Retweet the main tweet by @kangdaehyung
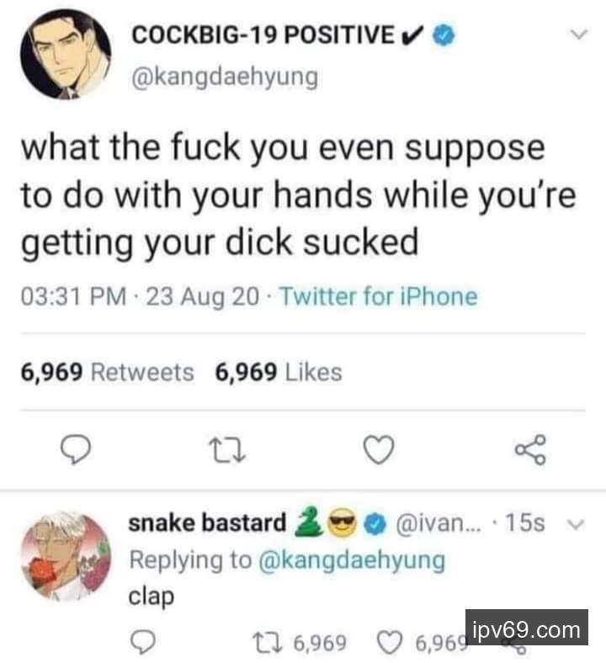 pyautogui.click(x=229, y=452)
